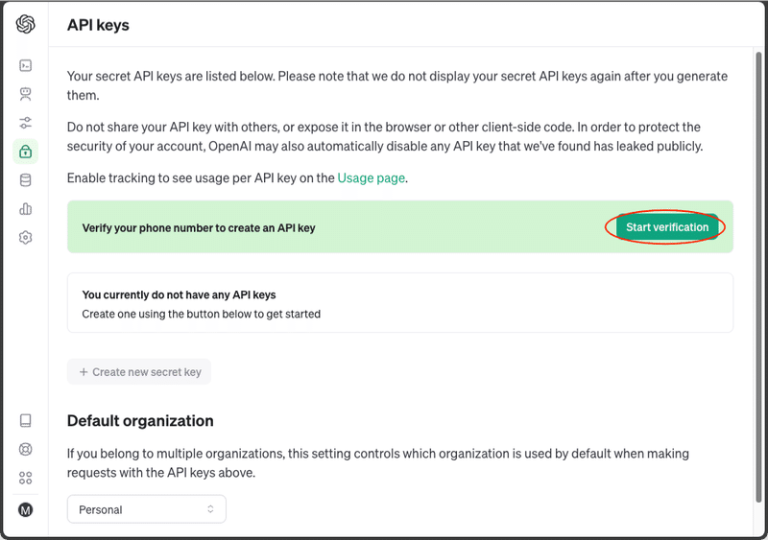Image resolution: width=768 pixels, height=540 pixels.
Task: Open the Settings gear icon in sidebar
Action: pyautogui.click(x=26, y=238)
